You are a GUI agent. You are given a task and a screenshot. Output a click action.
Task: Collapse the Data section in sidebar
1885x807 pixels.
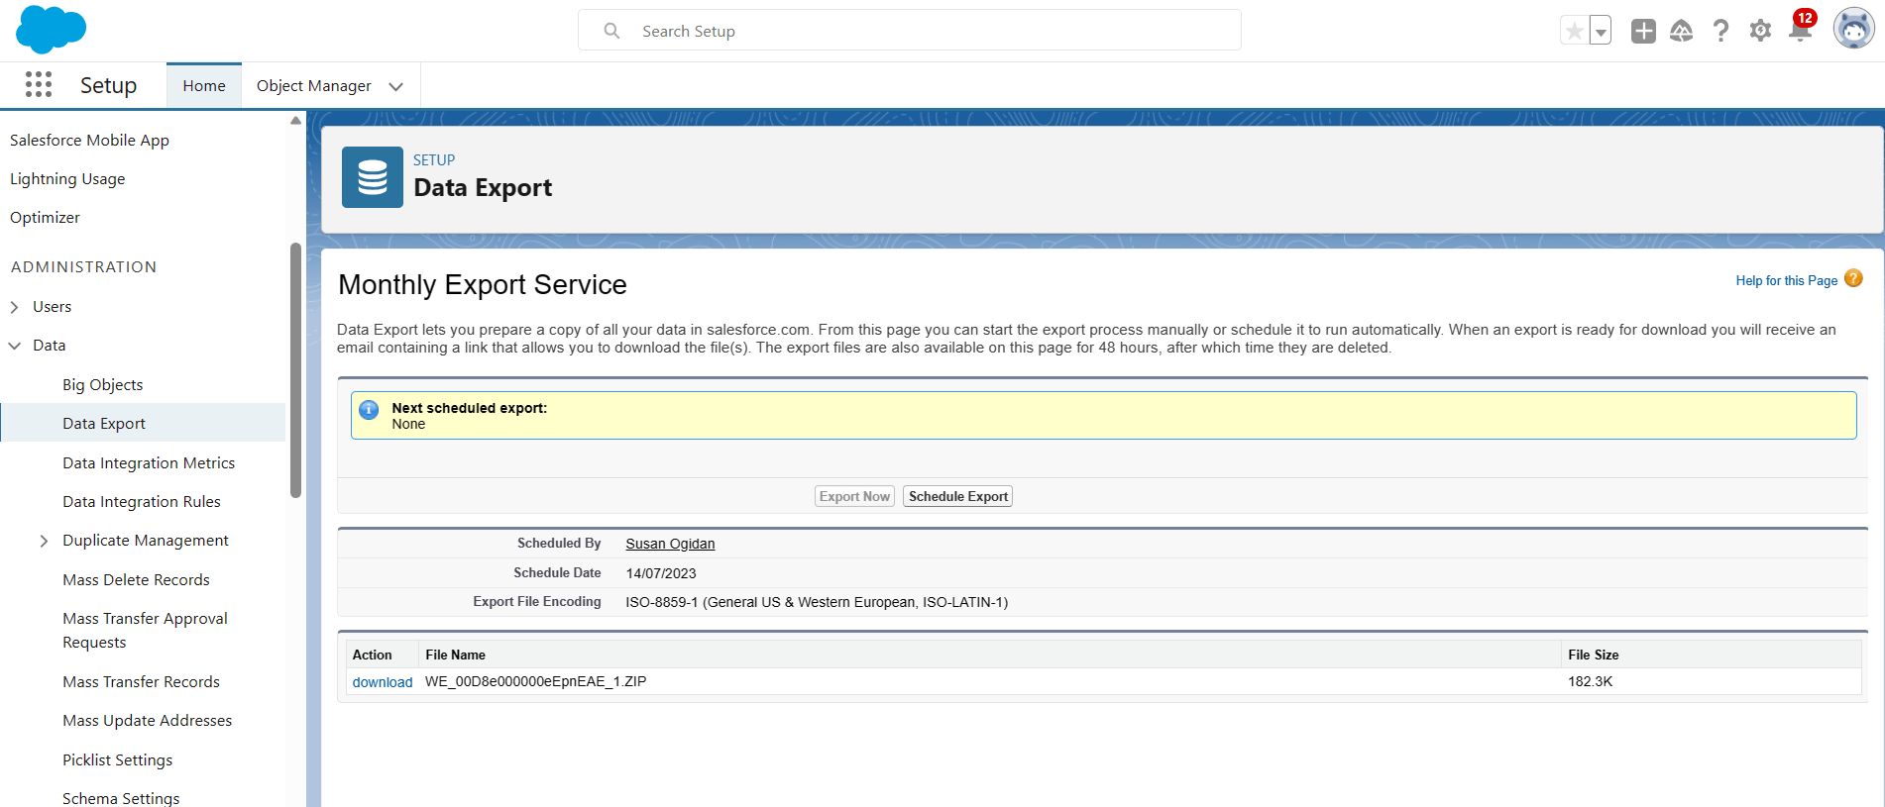point(15,346)
